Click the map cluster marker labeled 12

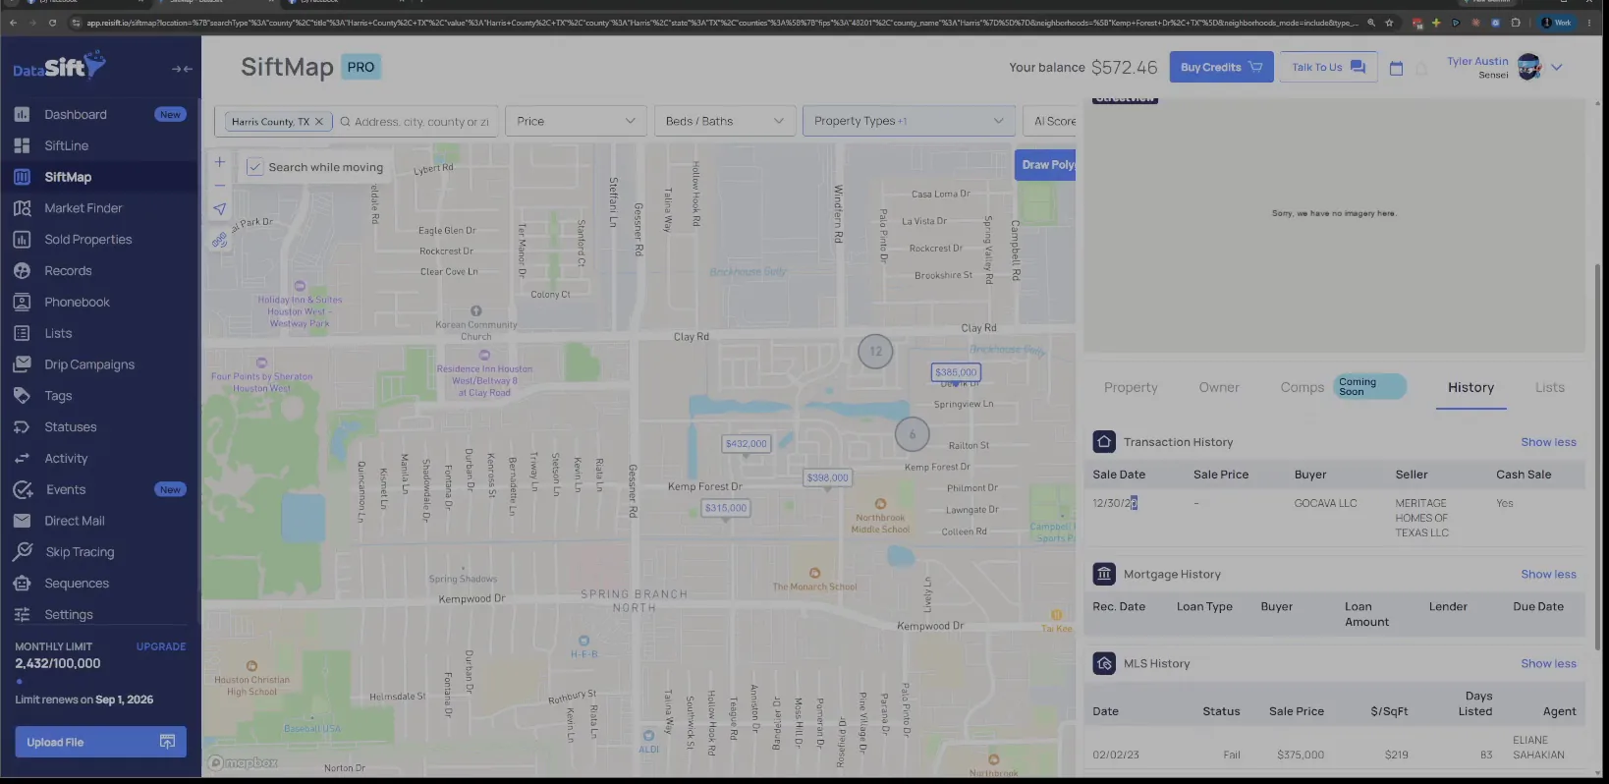tap(875, 351)
